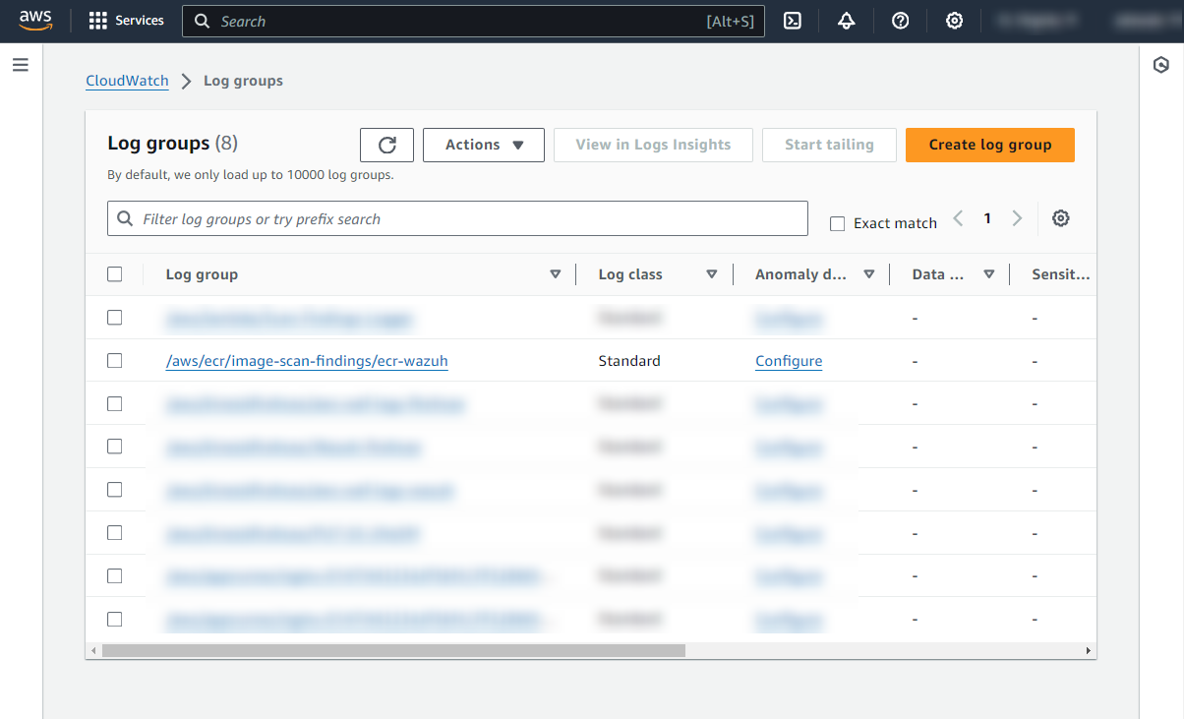Sort by the Log class column arrow
This screenshot has width=1184, height=719.
tap(711, 274)
